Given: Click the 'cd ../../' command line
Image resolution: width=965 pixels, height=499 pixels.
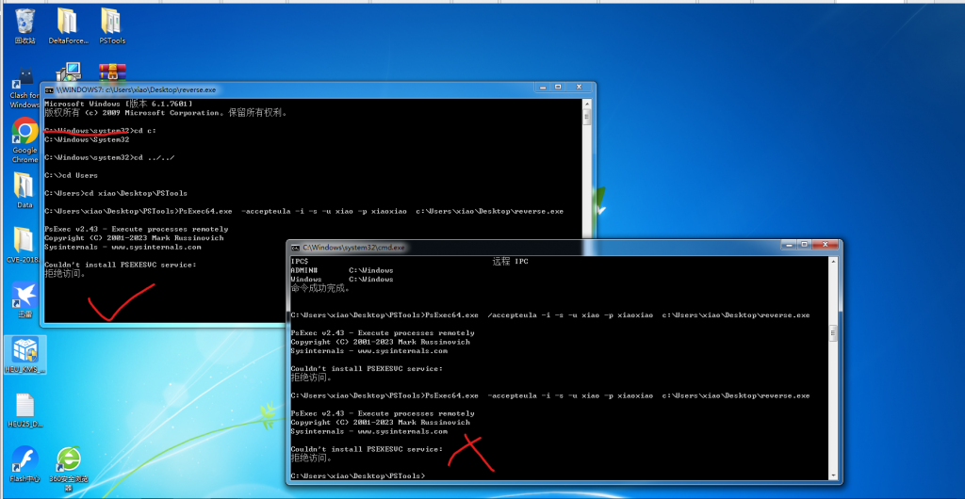Looking at the screenshot, I should (x=109, y=157).
